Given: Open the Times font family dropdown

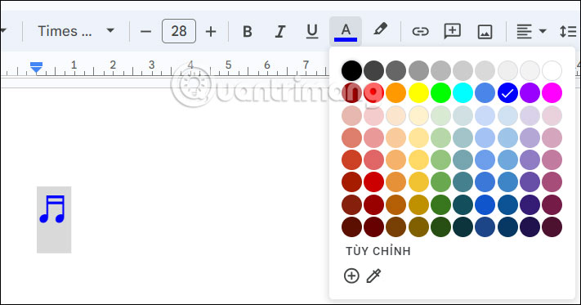Looking at the screenshot, I should (x=76, y=31).
